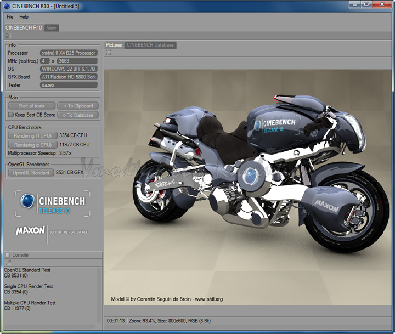Click console line CB 11977 (0)

17,308
